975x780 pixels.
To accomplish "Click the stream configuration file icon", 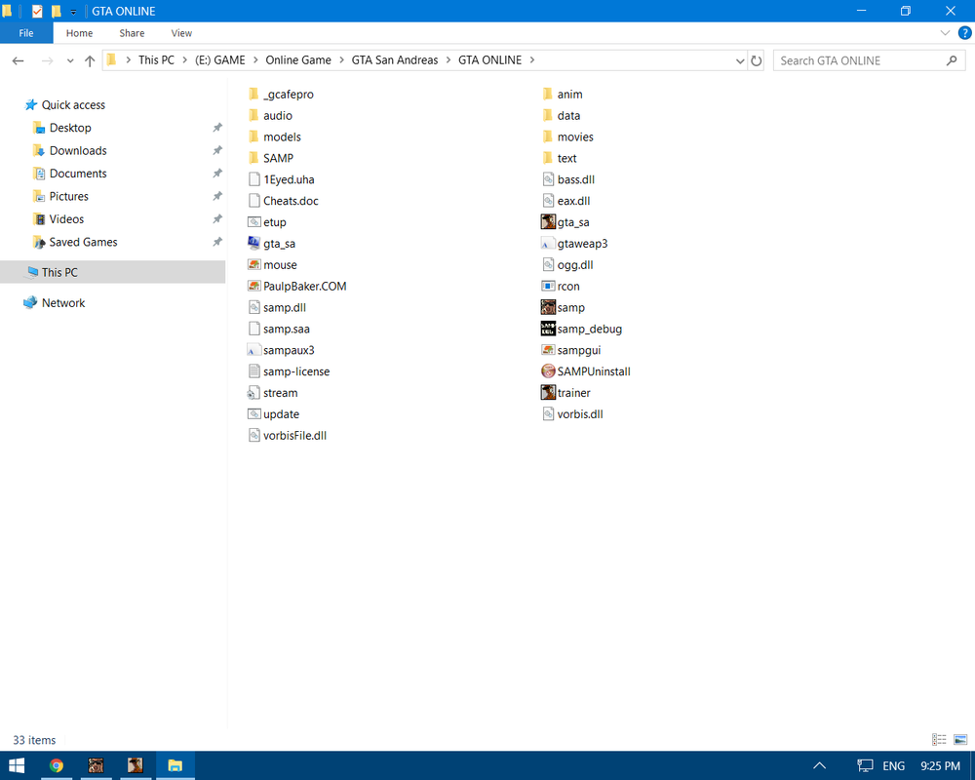I will 253,393.
